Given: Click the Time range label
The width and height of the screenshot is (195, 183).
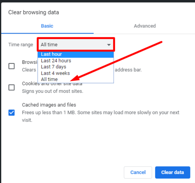Looking at the screenshot, I should click(20, 45).
